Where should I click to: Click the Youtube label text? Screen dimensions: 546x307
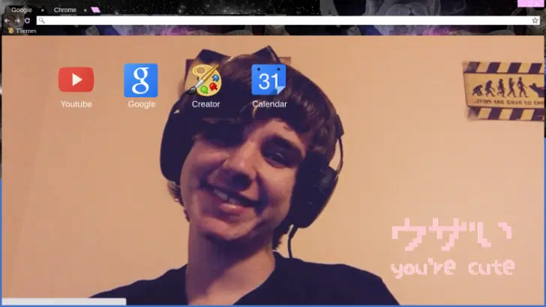click(x=76, y=104)
